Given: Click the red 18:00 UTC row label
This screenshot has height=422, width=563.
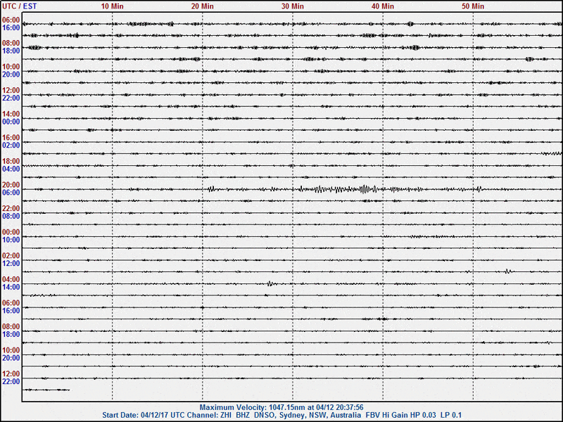Looking at the screenshot, I should pyautogui.click(x=11, y=161).
